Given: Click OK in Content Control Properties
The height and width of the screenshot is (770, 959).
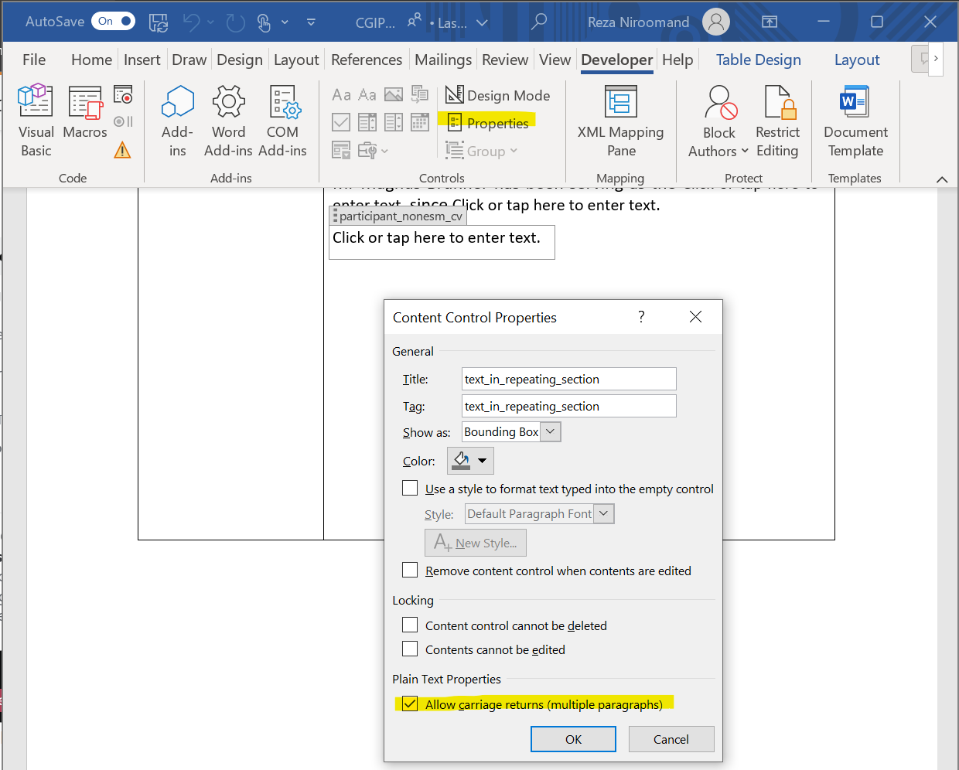Looking at the screenshot, I should (x=573, y=739).
